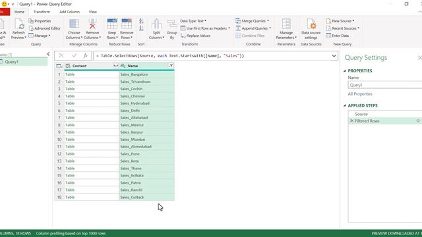Screen dimensions: 422x237
Task: Sort the column in ascending order
Action: pos(141,21)
